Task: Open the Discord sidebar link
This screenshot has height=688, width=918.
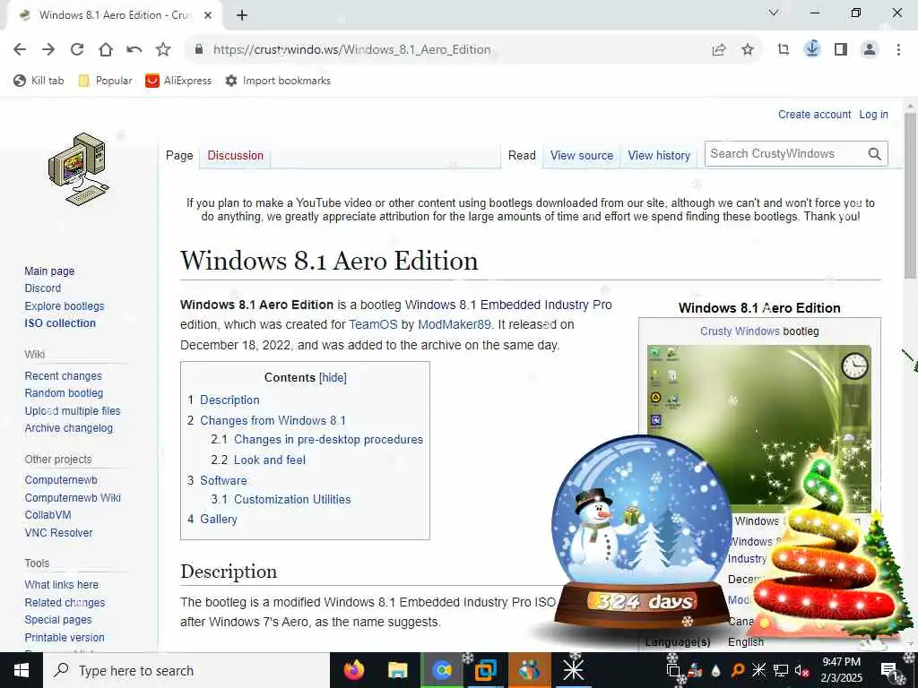Action: click(43, 288)
